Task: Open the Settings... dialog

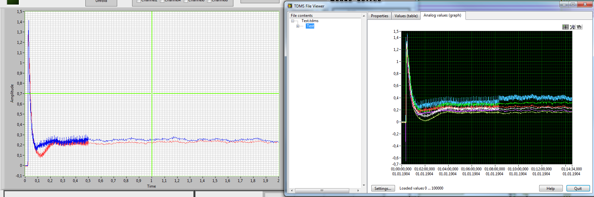Action: [x=383, y=189]
